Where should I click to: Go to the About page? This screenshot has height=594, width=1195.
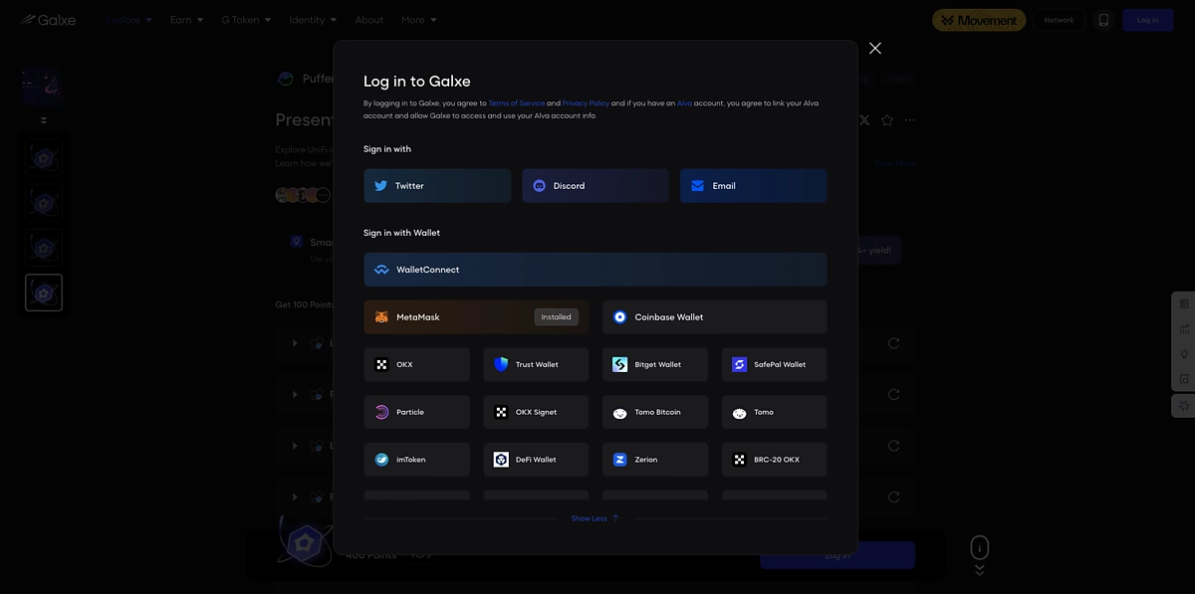(x=369, y=20)
